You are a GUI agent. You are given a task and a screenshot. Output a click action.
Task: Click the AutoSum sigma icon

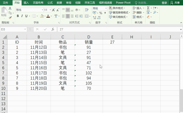pos(148,8)
